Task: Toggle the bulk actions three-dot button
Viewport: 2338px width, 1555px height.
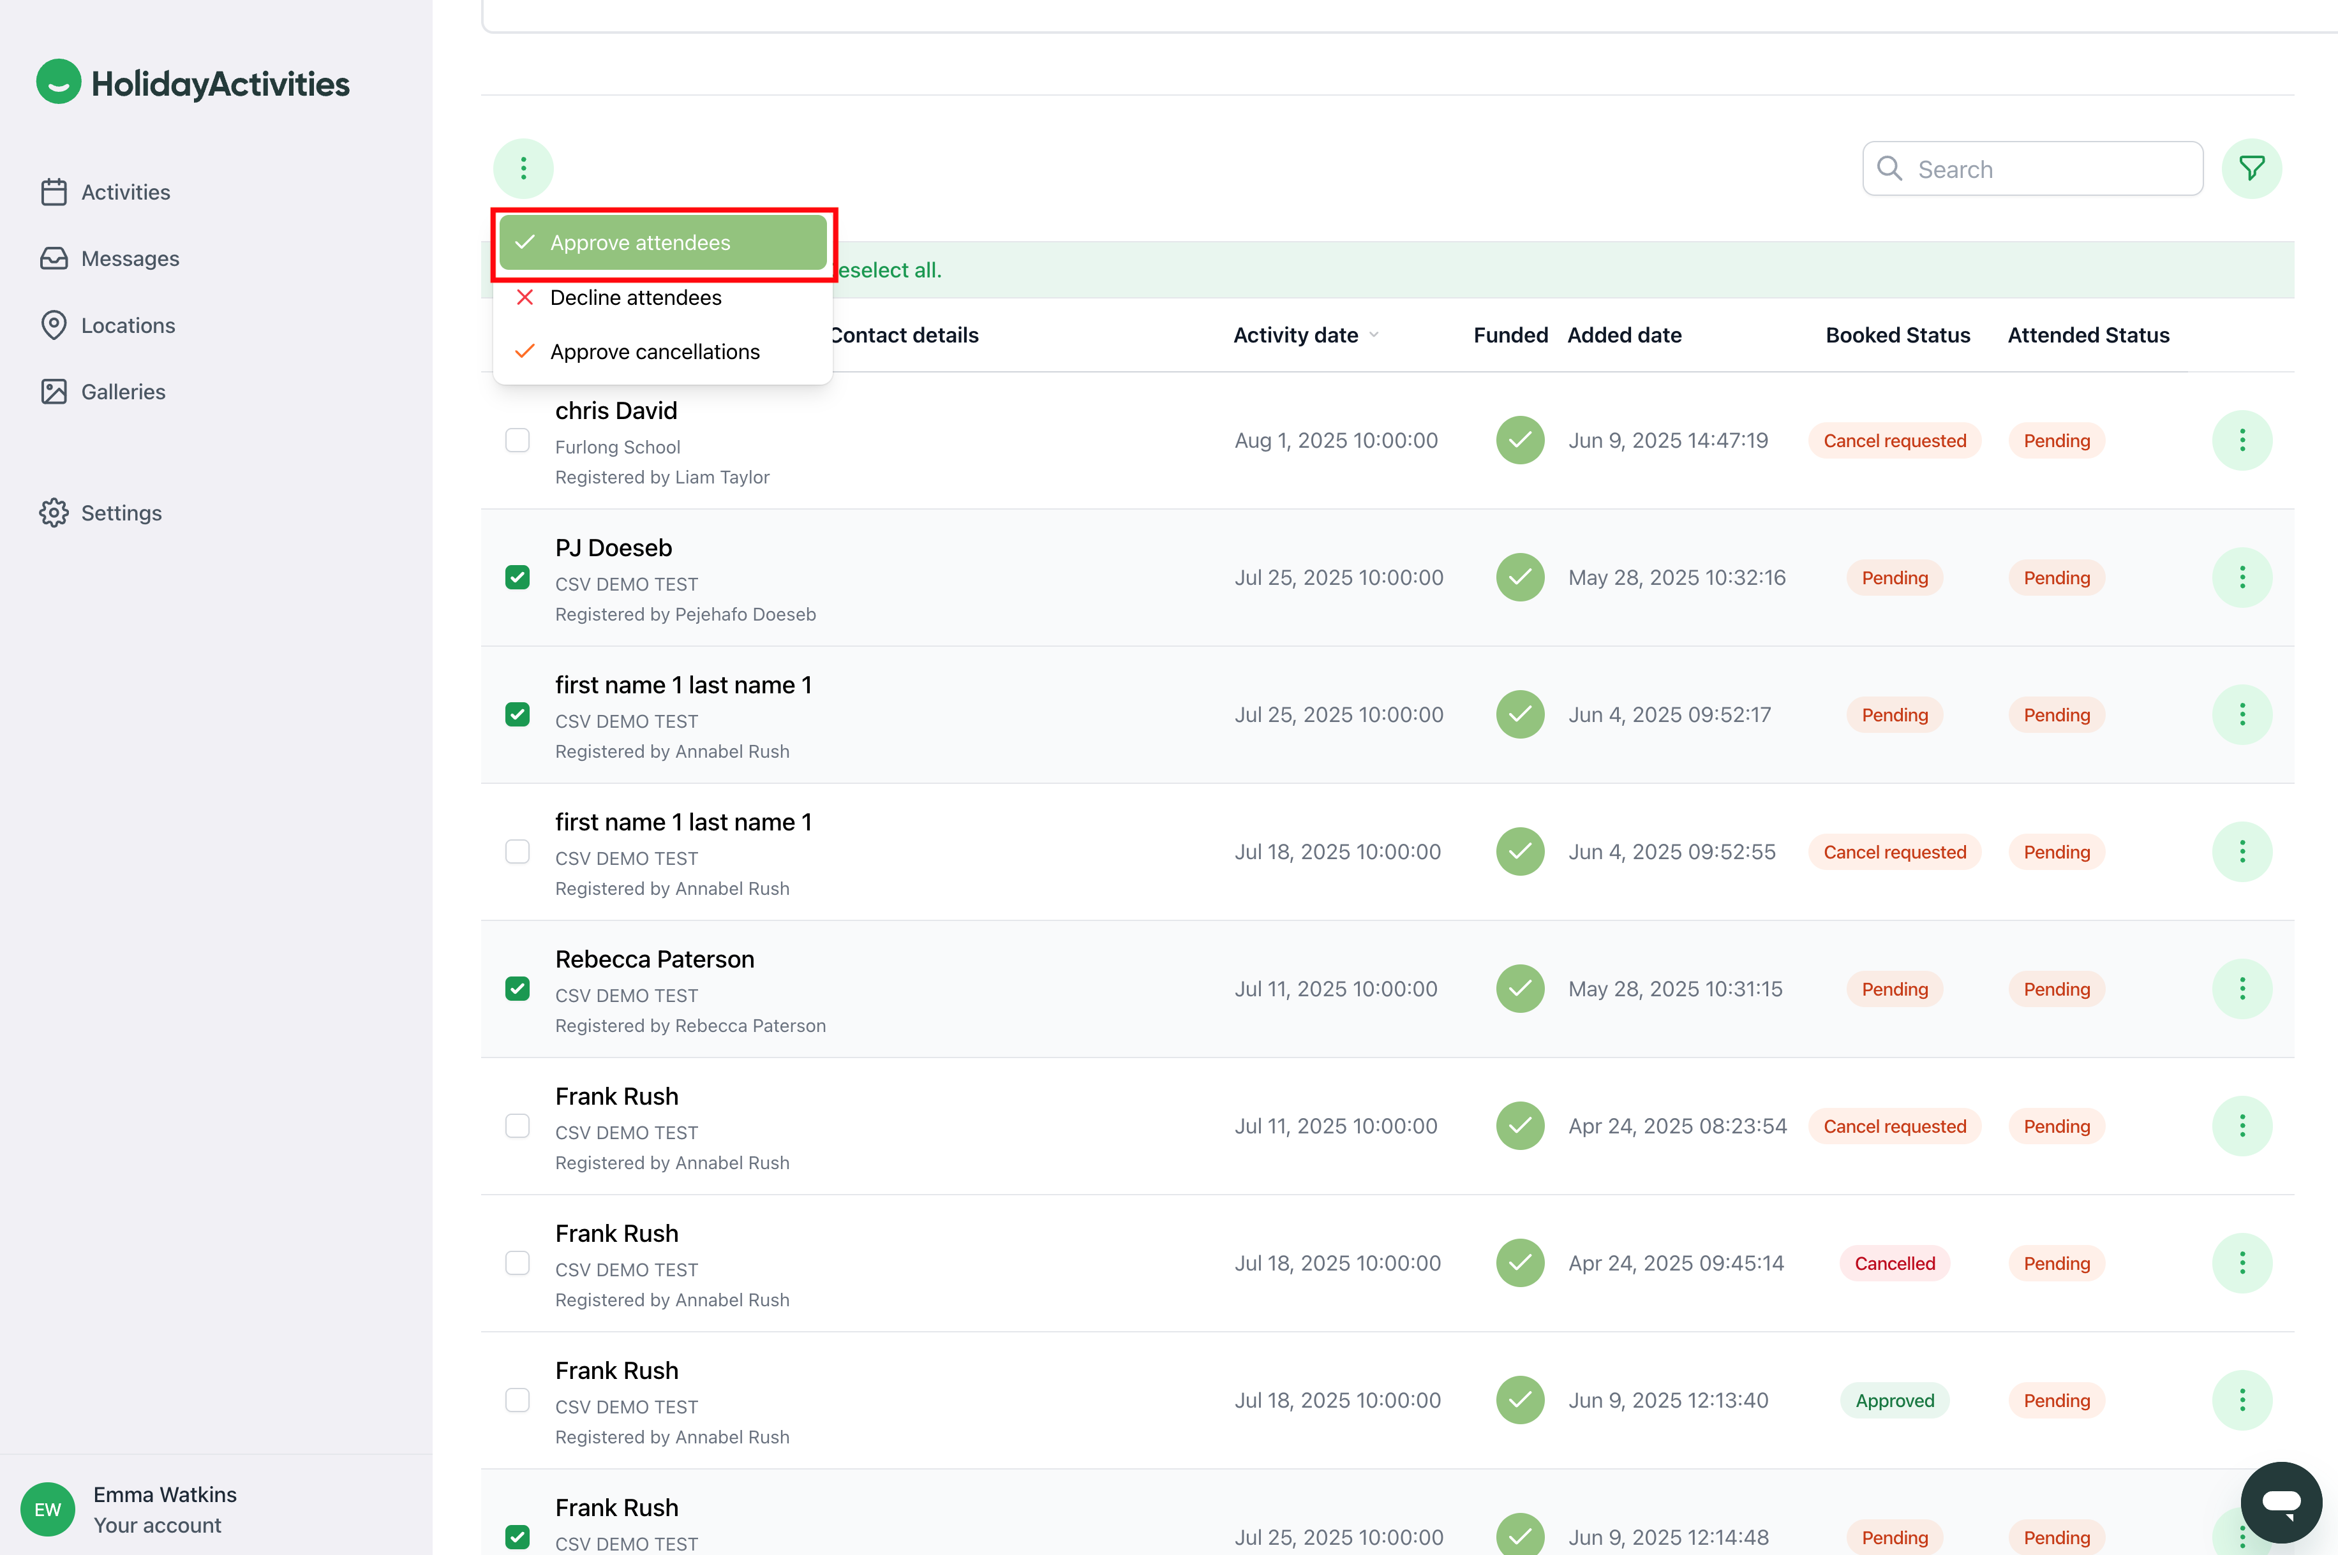Action: click(523, 168)
